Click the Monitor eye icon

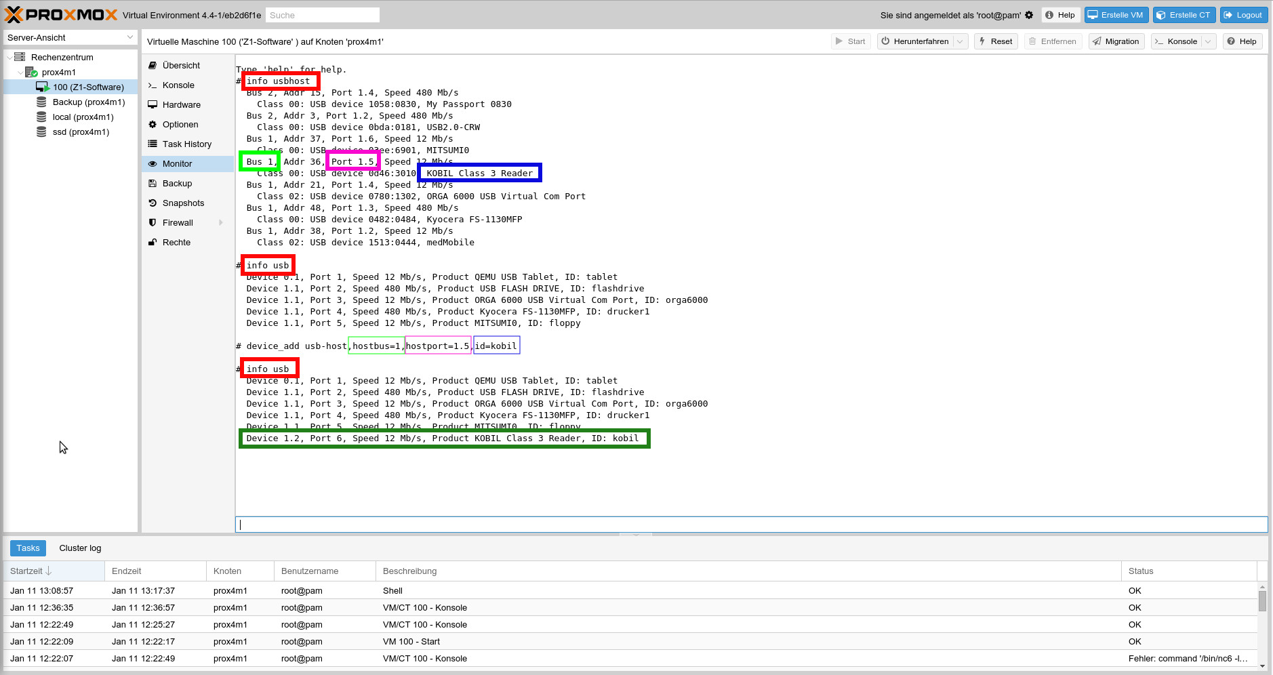pyautogui.click(x=153, y=164)
